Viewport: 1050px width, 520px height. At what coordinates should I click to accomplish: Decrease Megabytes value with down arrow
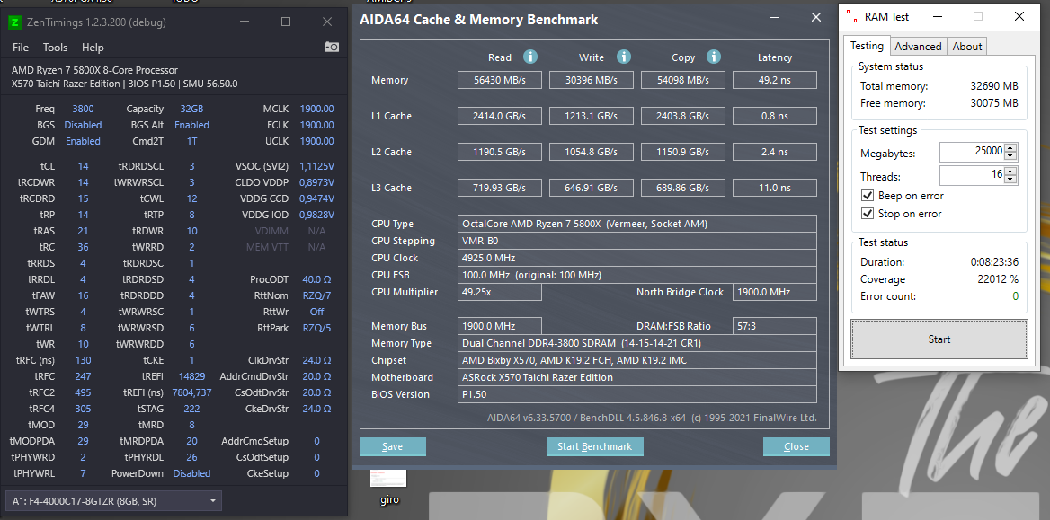click(1011, 156)
